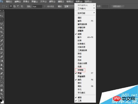Image resolution: width=138 pixels, height=104 pixels.
Task: Select the Crop tool
Action: tap(2, 32)
